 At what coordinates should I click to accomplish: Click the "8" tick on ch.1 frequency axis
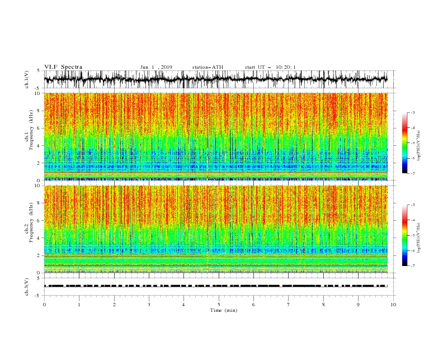(39, 111)
